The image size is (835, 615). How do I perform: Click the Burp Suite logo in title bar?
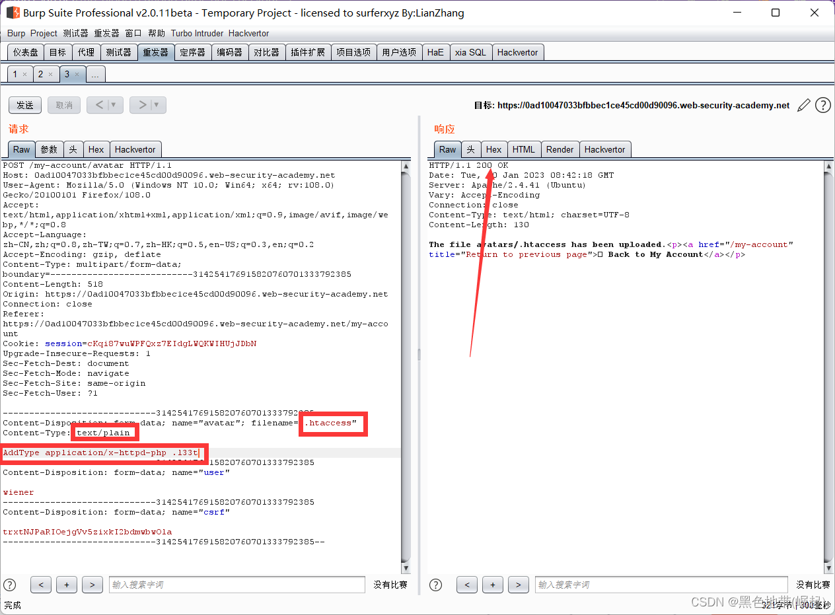(12, 13)
